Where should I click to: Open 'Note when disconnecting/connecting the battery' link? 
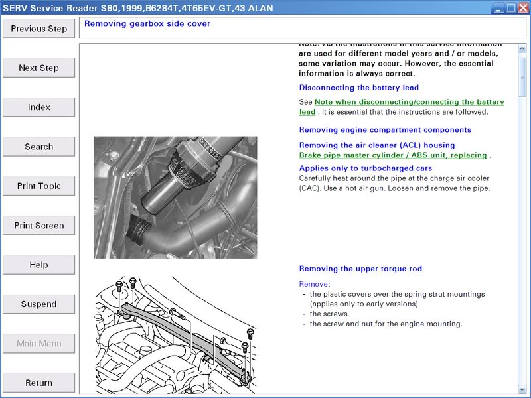coord(410,102)
